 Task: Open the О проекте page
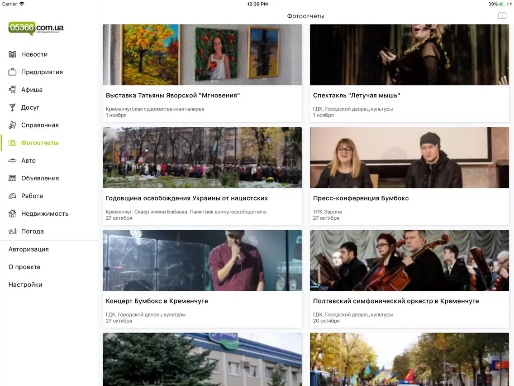click(x=24, y=267)
